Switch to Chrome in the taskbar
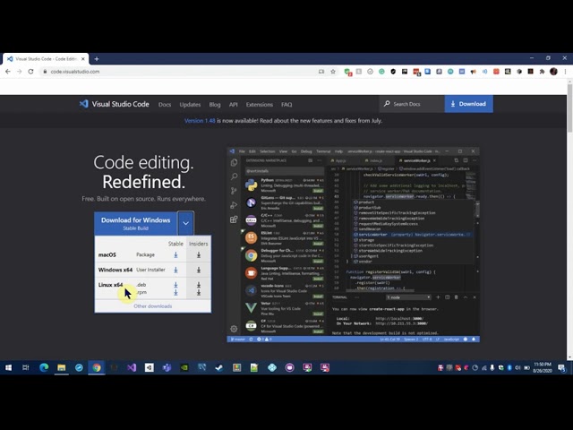 click(97, 367)
